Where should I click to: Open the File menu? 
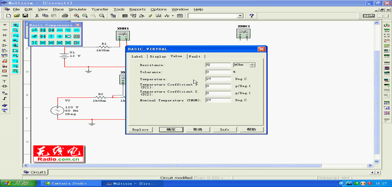click(x=16, y=9)
